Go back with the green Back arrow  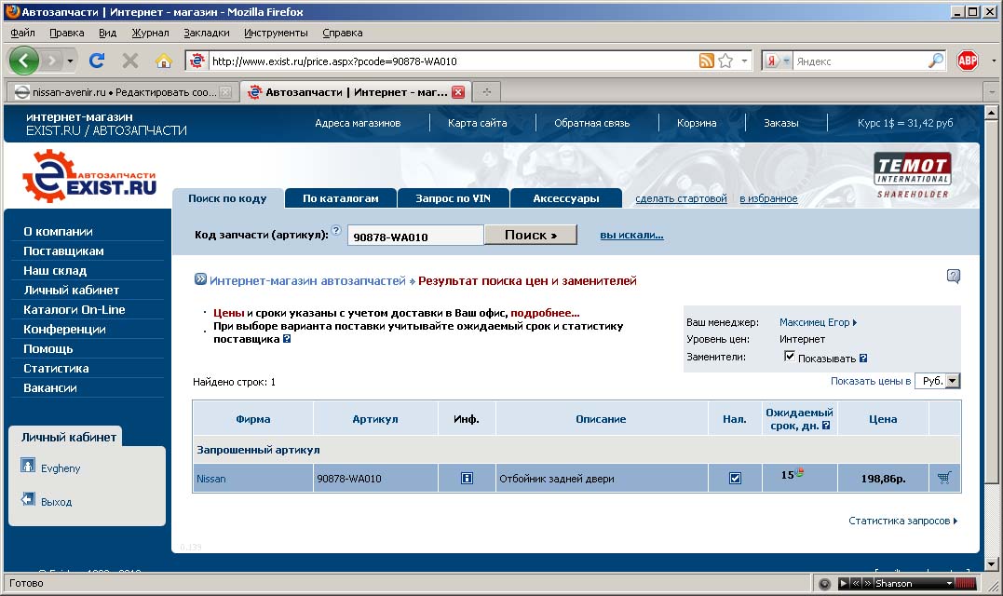23,61
